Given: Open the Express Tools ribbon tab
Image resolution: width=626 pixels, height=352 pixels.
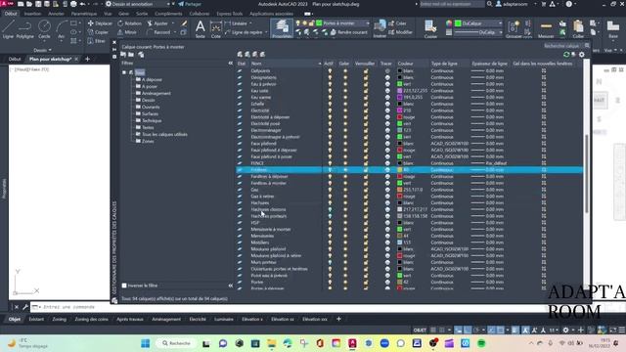Looking at the screenshot, I should click(x=229, y=14).
